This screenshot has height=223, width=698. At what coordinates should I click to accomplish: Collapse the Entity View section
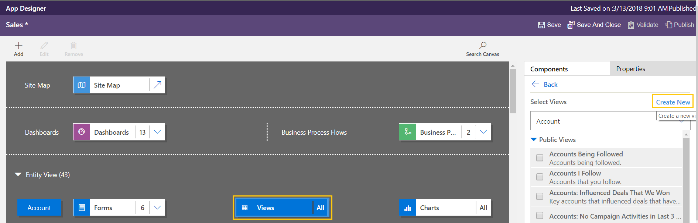tap(18, 174)
